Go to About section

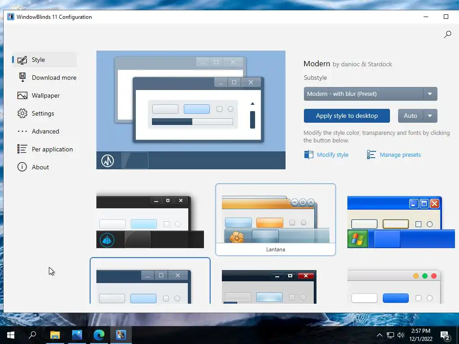[x=44, y=167]
